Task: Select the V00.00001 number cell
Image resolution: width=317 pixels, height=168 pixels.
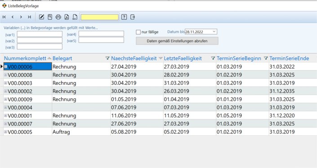Action: tap(28, 115)
